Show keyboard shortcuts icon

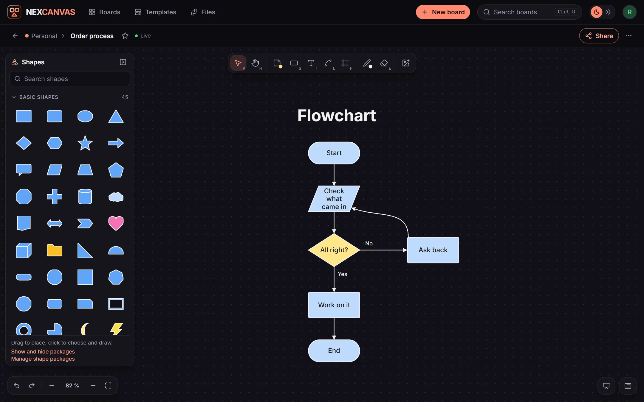coord(628,386)
